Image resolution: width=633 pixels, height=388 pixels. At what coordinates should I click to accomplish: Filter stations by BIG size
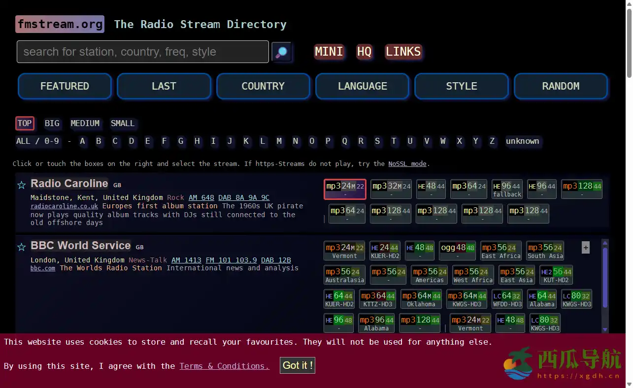point(52,124)
